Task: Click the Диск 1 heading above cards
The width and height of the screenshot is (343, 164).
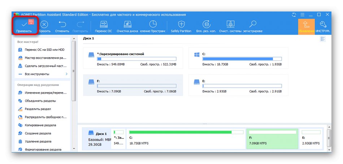Action: 88,38
